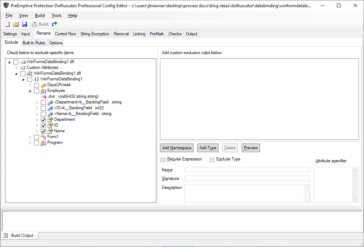Click the Department property icon

point(50,120)
